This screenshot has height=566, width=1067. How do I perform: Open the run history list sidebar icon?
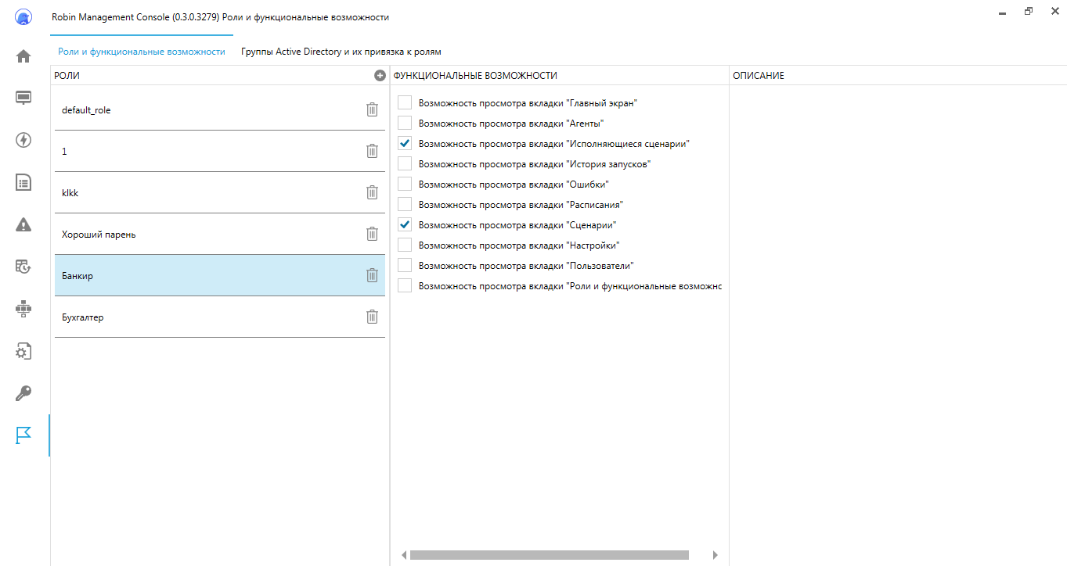pyautogui.click(x=23, y=183)
